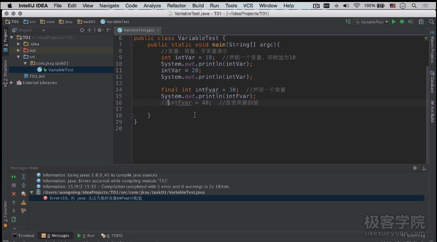The image size is (437, 242).
Task: Close Messages output using the red X
Action: tap(14, 194)
